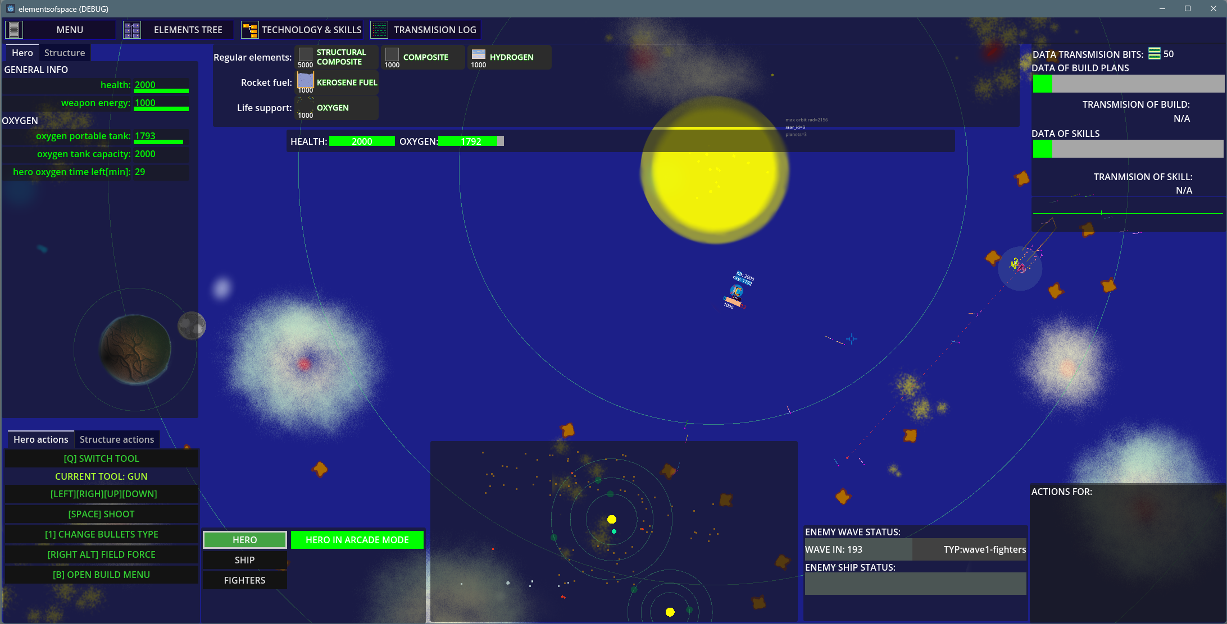
Task: Select the Oxygen life support icon
Action: click(x=305, y=104)
